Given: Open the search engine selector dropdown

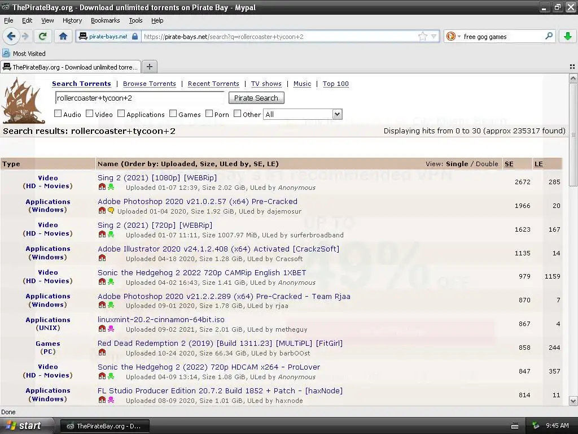Looking at the screenshot, I should pyautogui.click(x=453, y=36).
